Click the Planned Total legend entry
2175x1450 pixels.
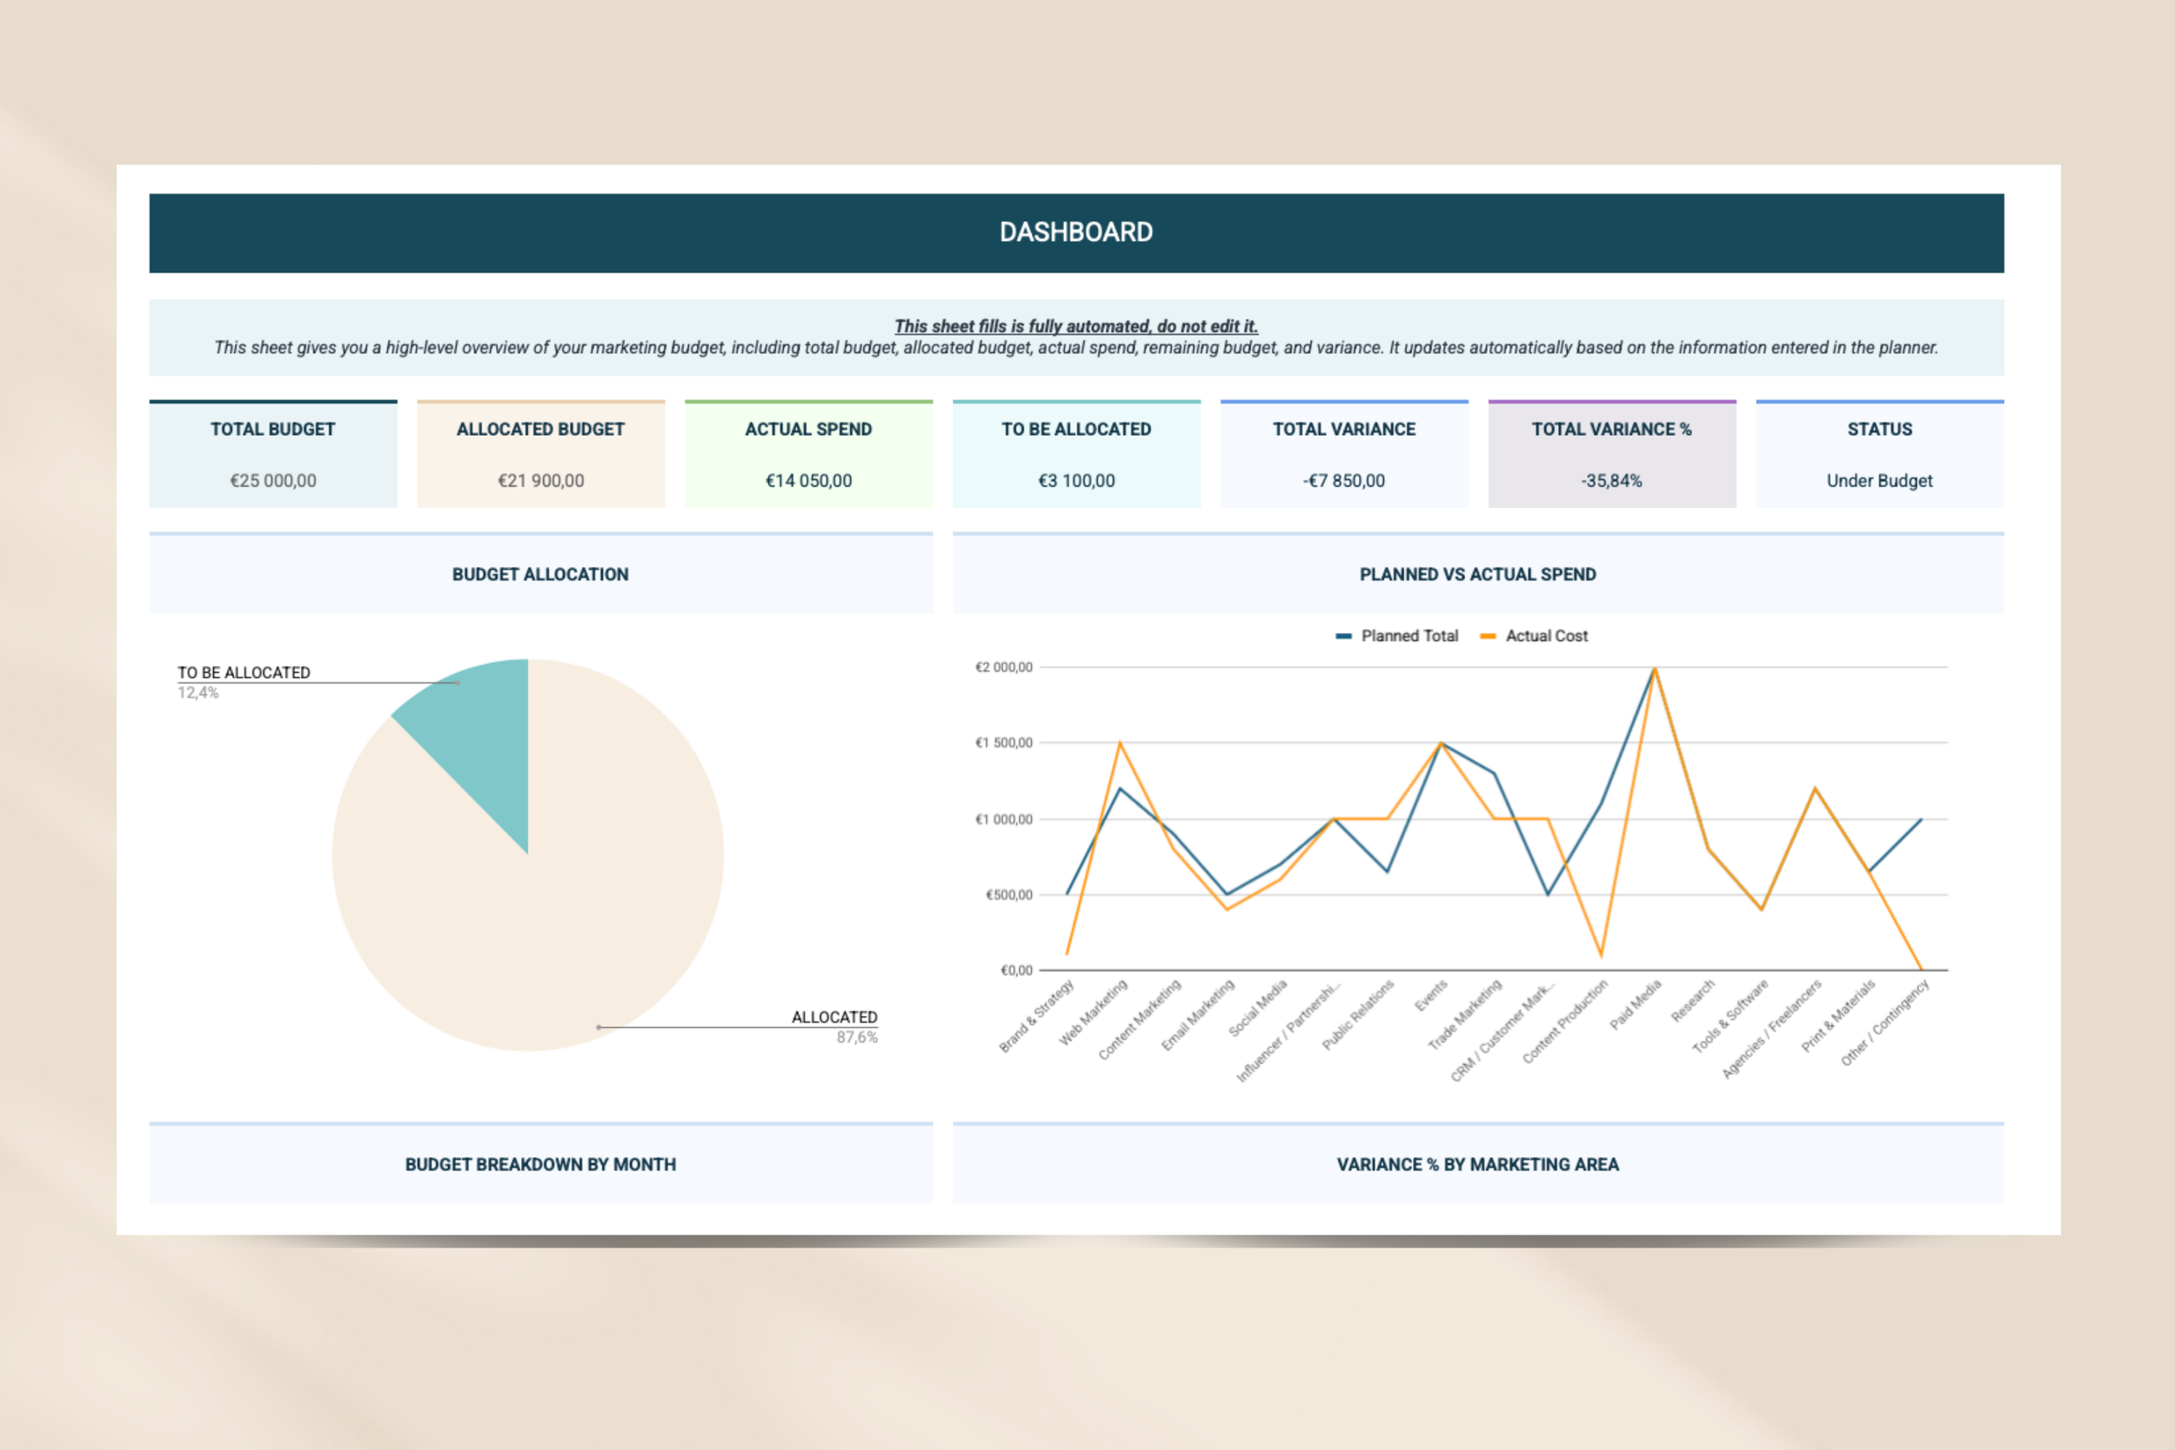[x=1397, y=636]
